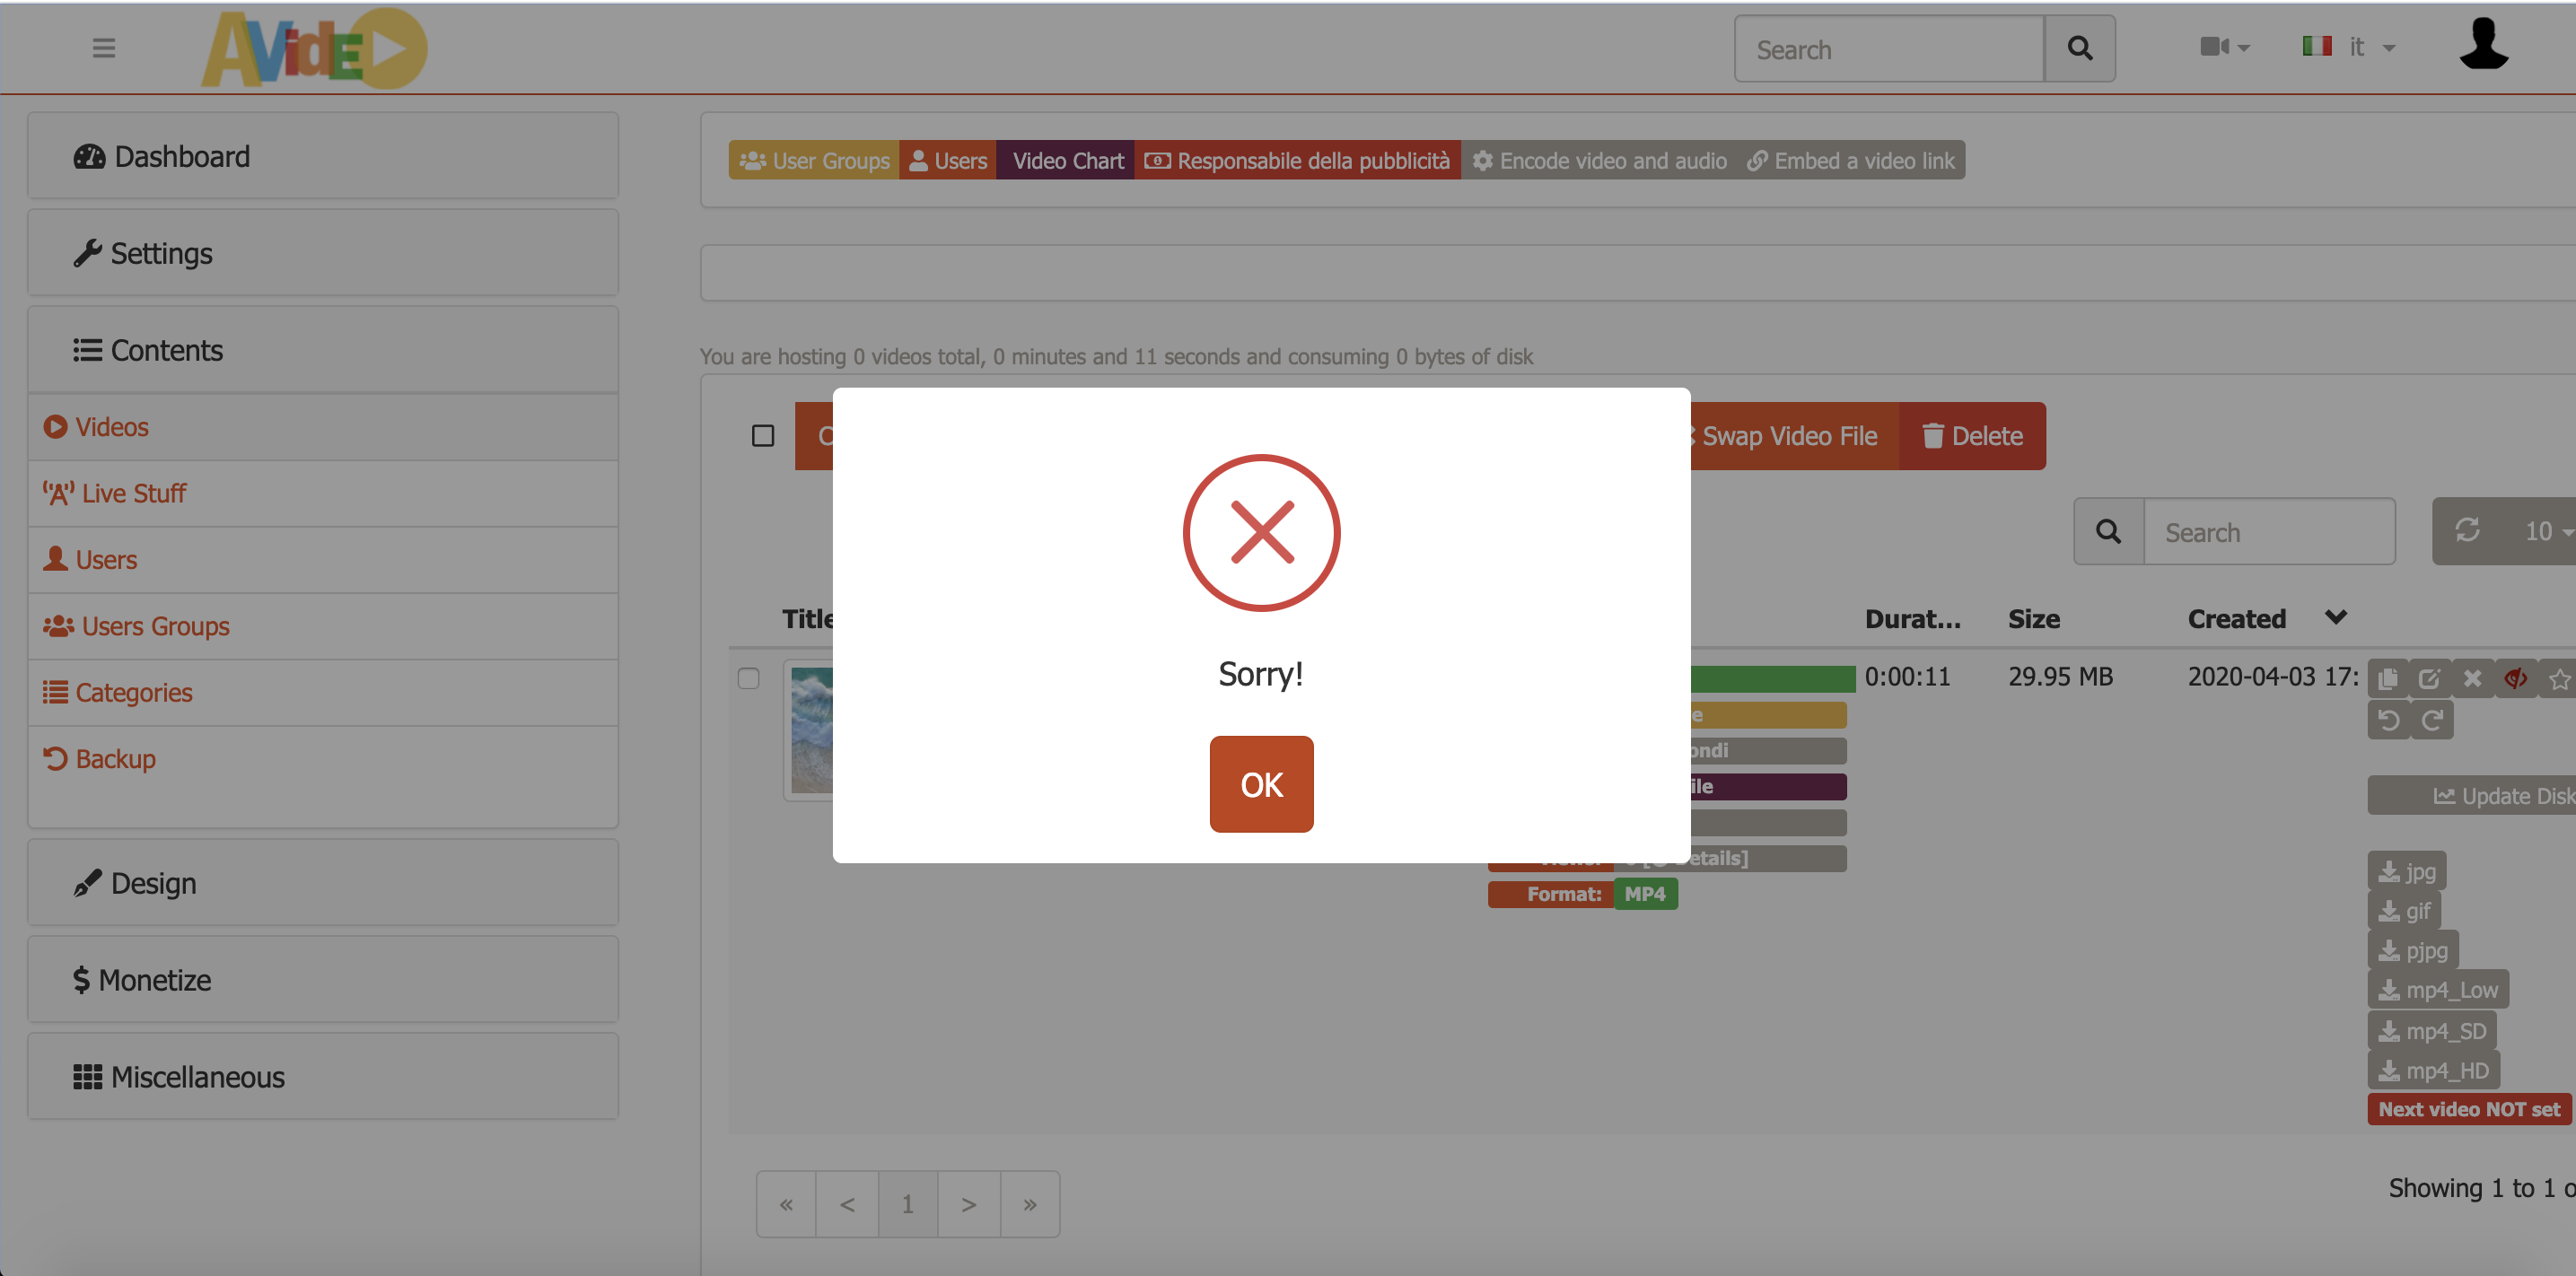Expand the Monetize sidebar section

(323, 980)
